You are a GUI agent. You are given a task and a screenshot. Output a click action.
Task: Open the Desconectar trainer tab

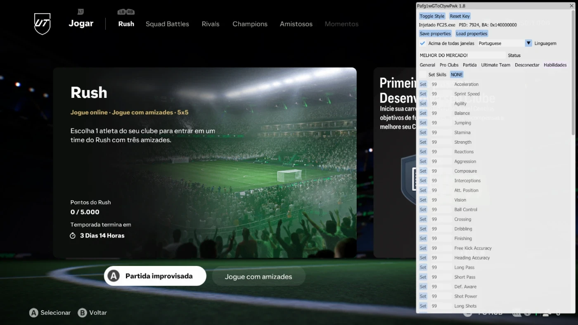[x=527, y=65]
